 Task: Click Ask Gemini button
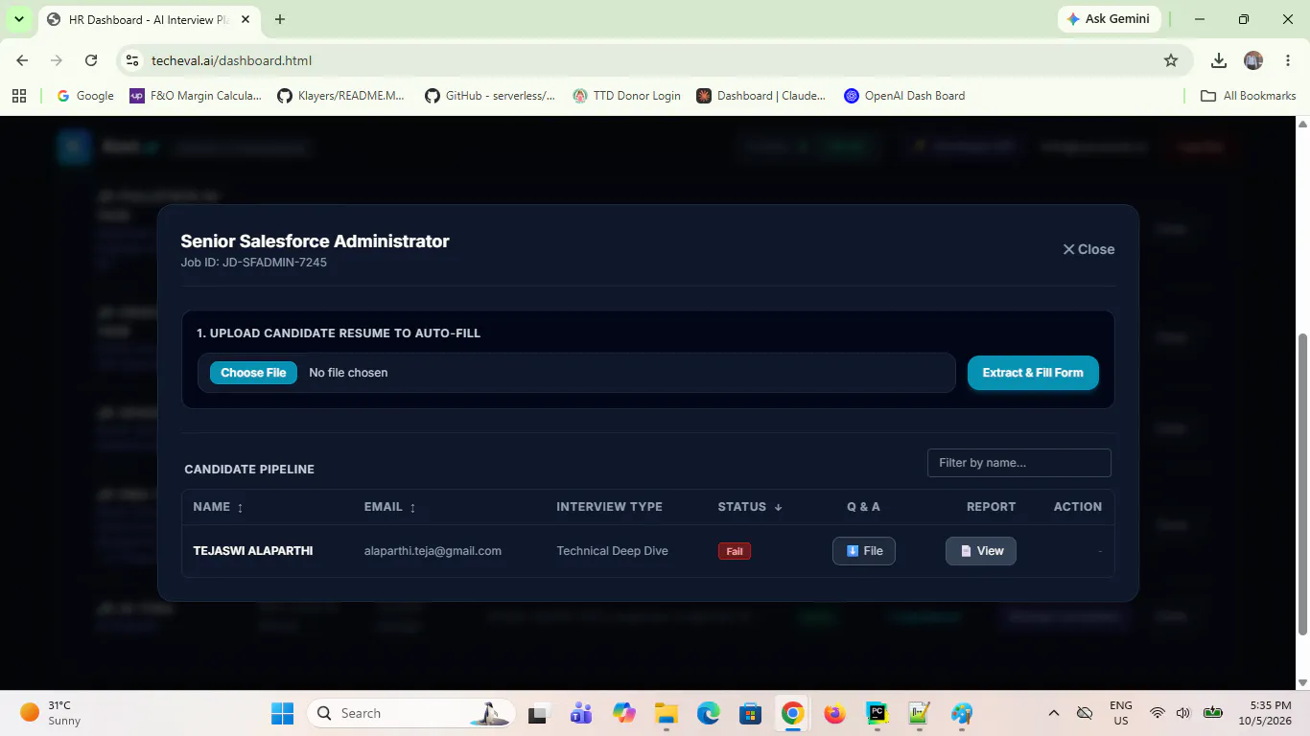tap(1110, 19)
